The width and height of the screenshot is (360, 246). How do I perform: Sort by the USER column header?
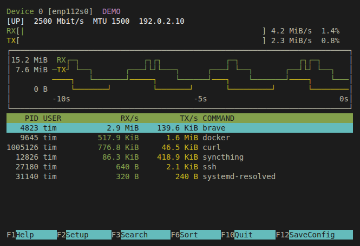pyautogui.click(x=52, y=118)
